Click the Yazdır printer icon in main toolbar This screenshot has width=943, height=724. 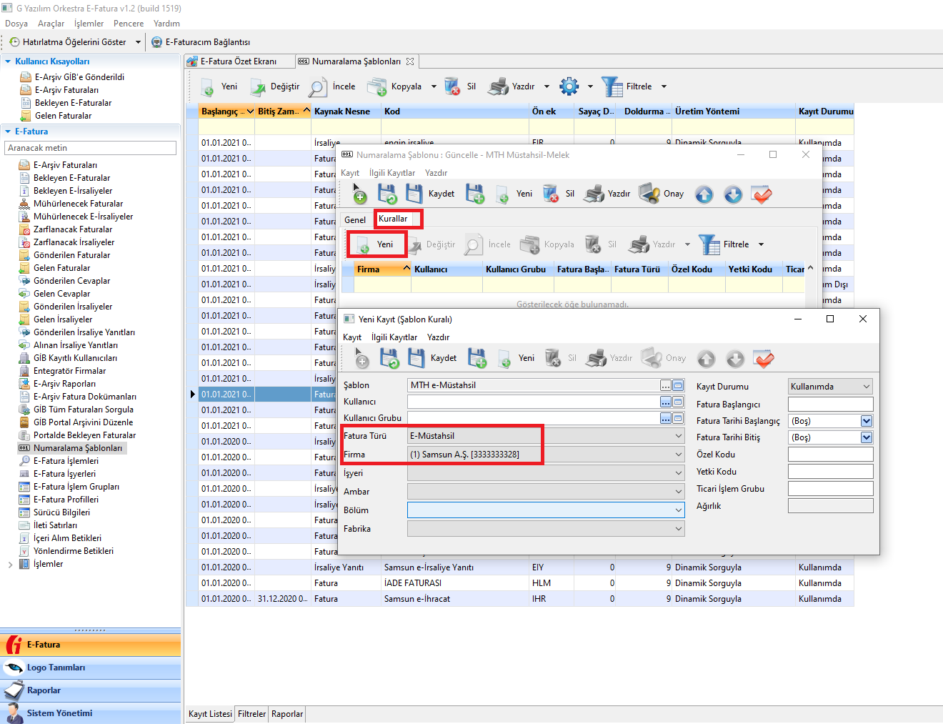click(x=498, y=86)
